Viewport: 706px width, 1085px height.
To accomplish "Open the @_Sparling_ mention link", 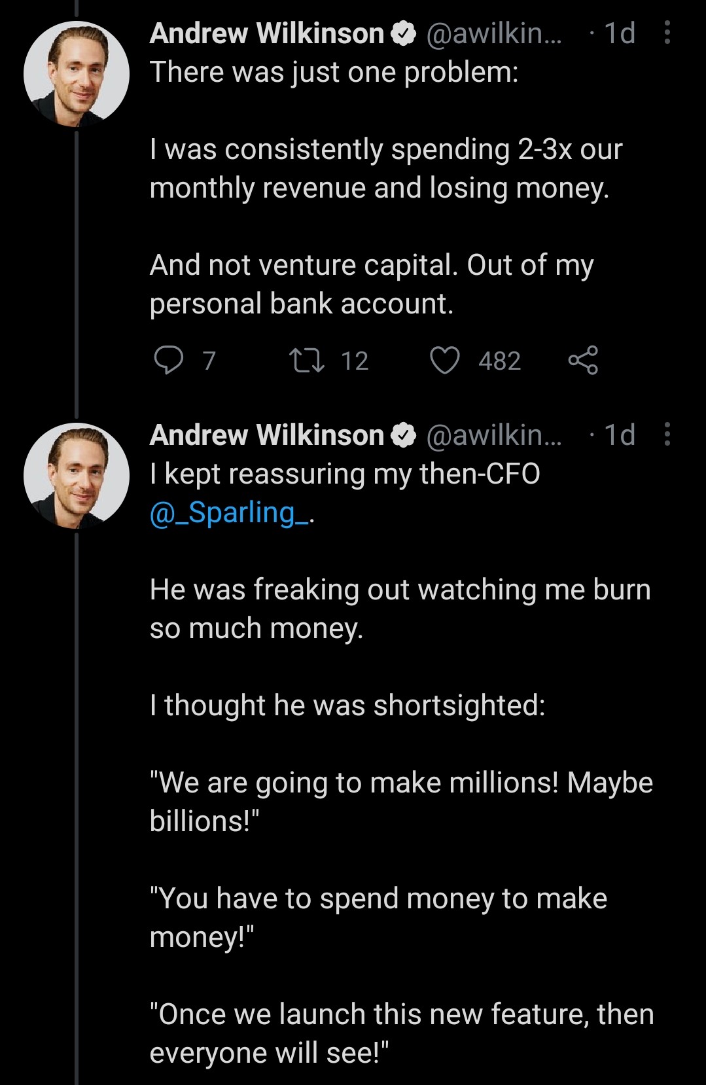I will (x=230, y=512).
